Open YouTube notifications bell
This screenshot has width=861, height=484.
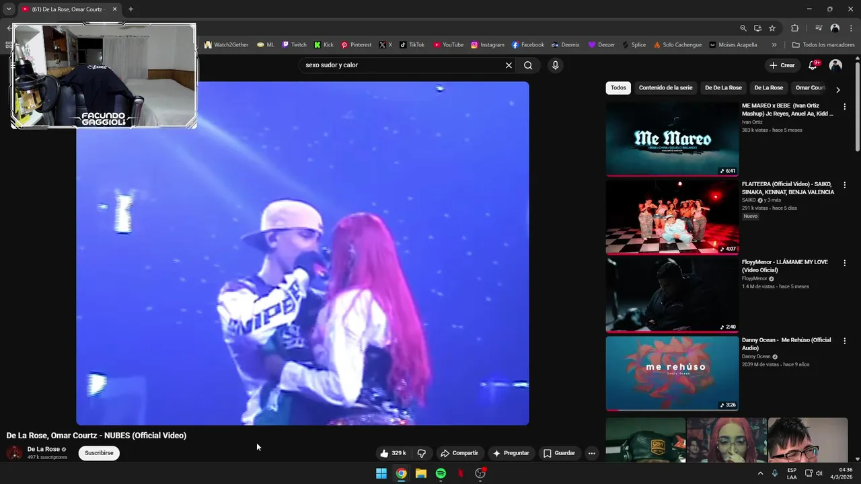pyautogui.click(x=813, y=65)
